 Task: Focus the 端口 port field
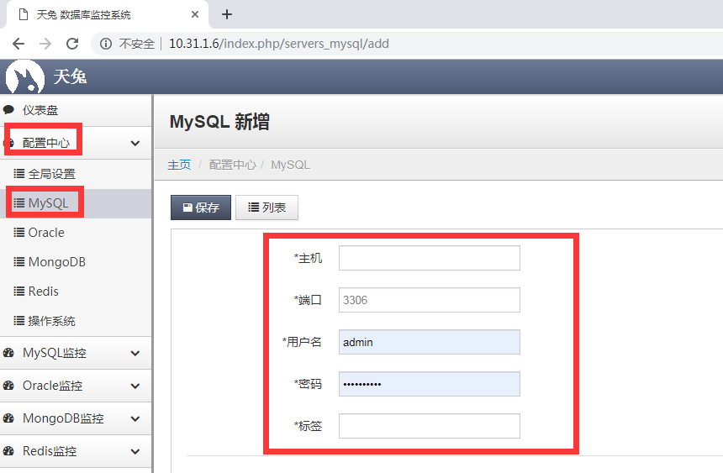[x=430, y=300]
